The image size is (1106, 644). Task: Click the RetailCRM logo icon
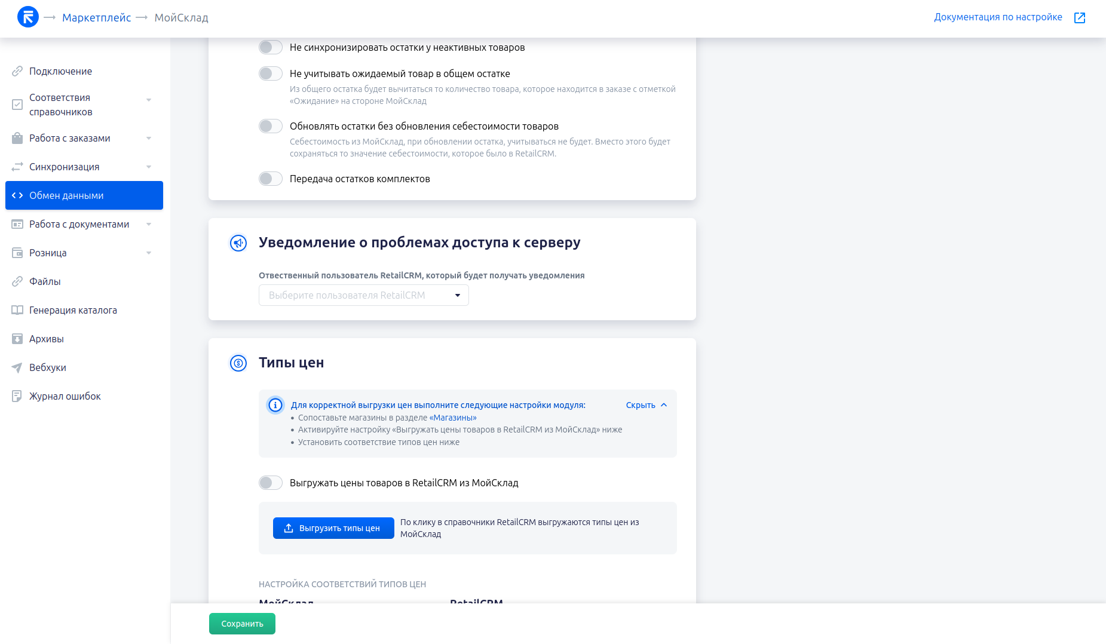pos(28,17)
